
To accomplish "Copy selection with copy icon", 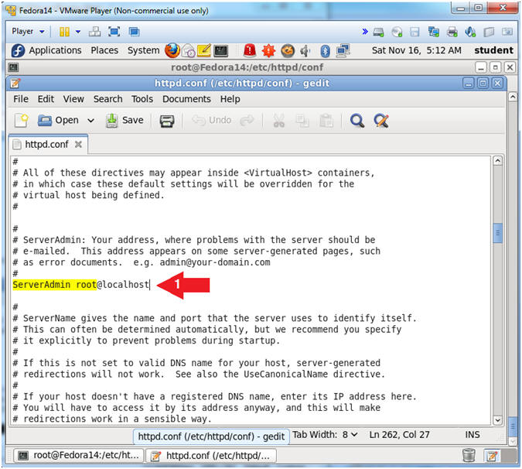I will (302, 121).
